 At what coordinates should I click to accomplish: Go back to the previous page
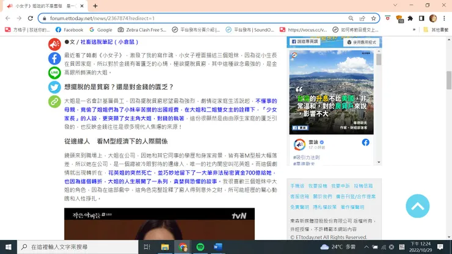coord(8,18)
